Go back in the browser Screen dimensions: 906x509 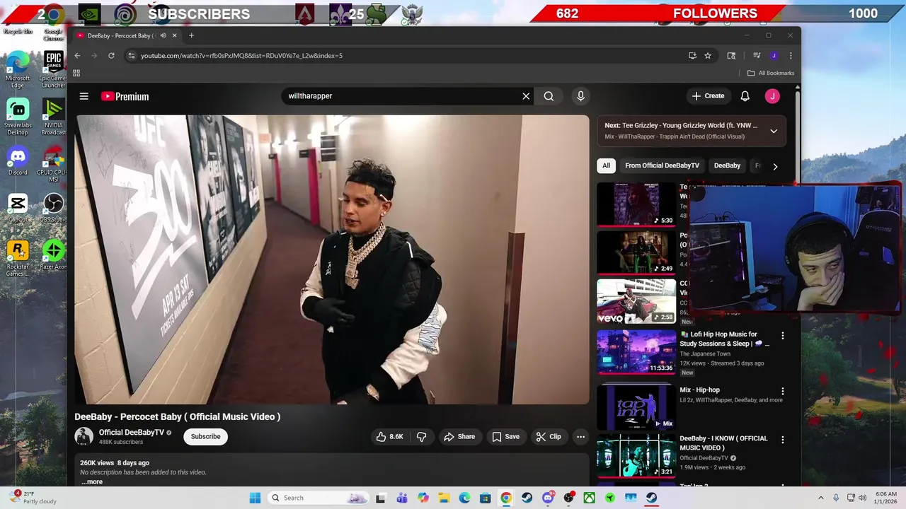click(77, 55)
